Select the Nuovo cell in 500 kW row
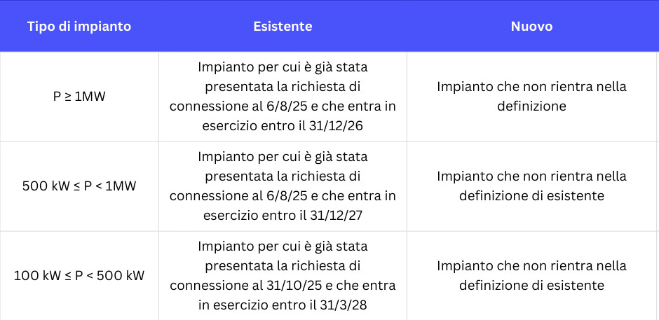The height and width of the screenshot is (320, 659). pos(531,186)
